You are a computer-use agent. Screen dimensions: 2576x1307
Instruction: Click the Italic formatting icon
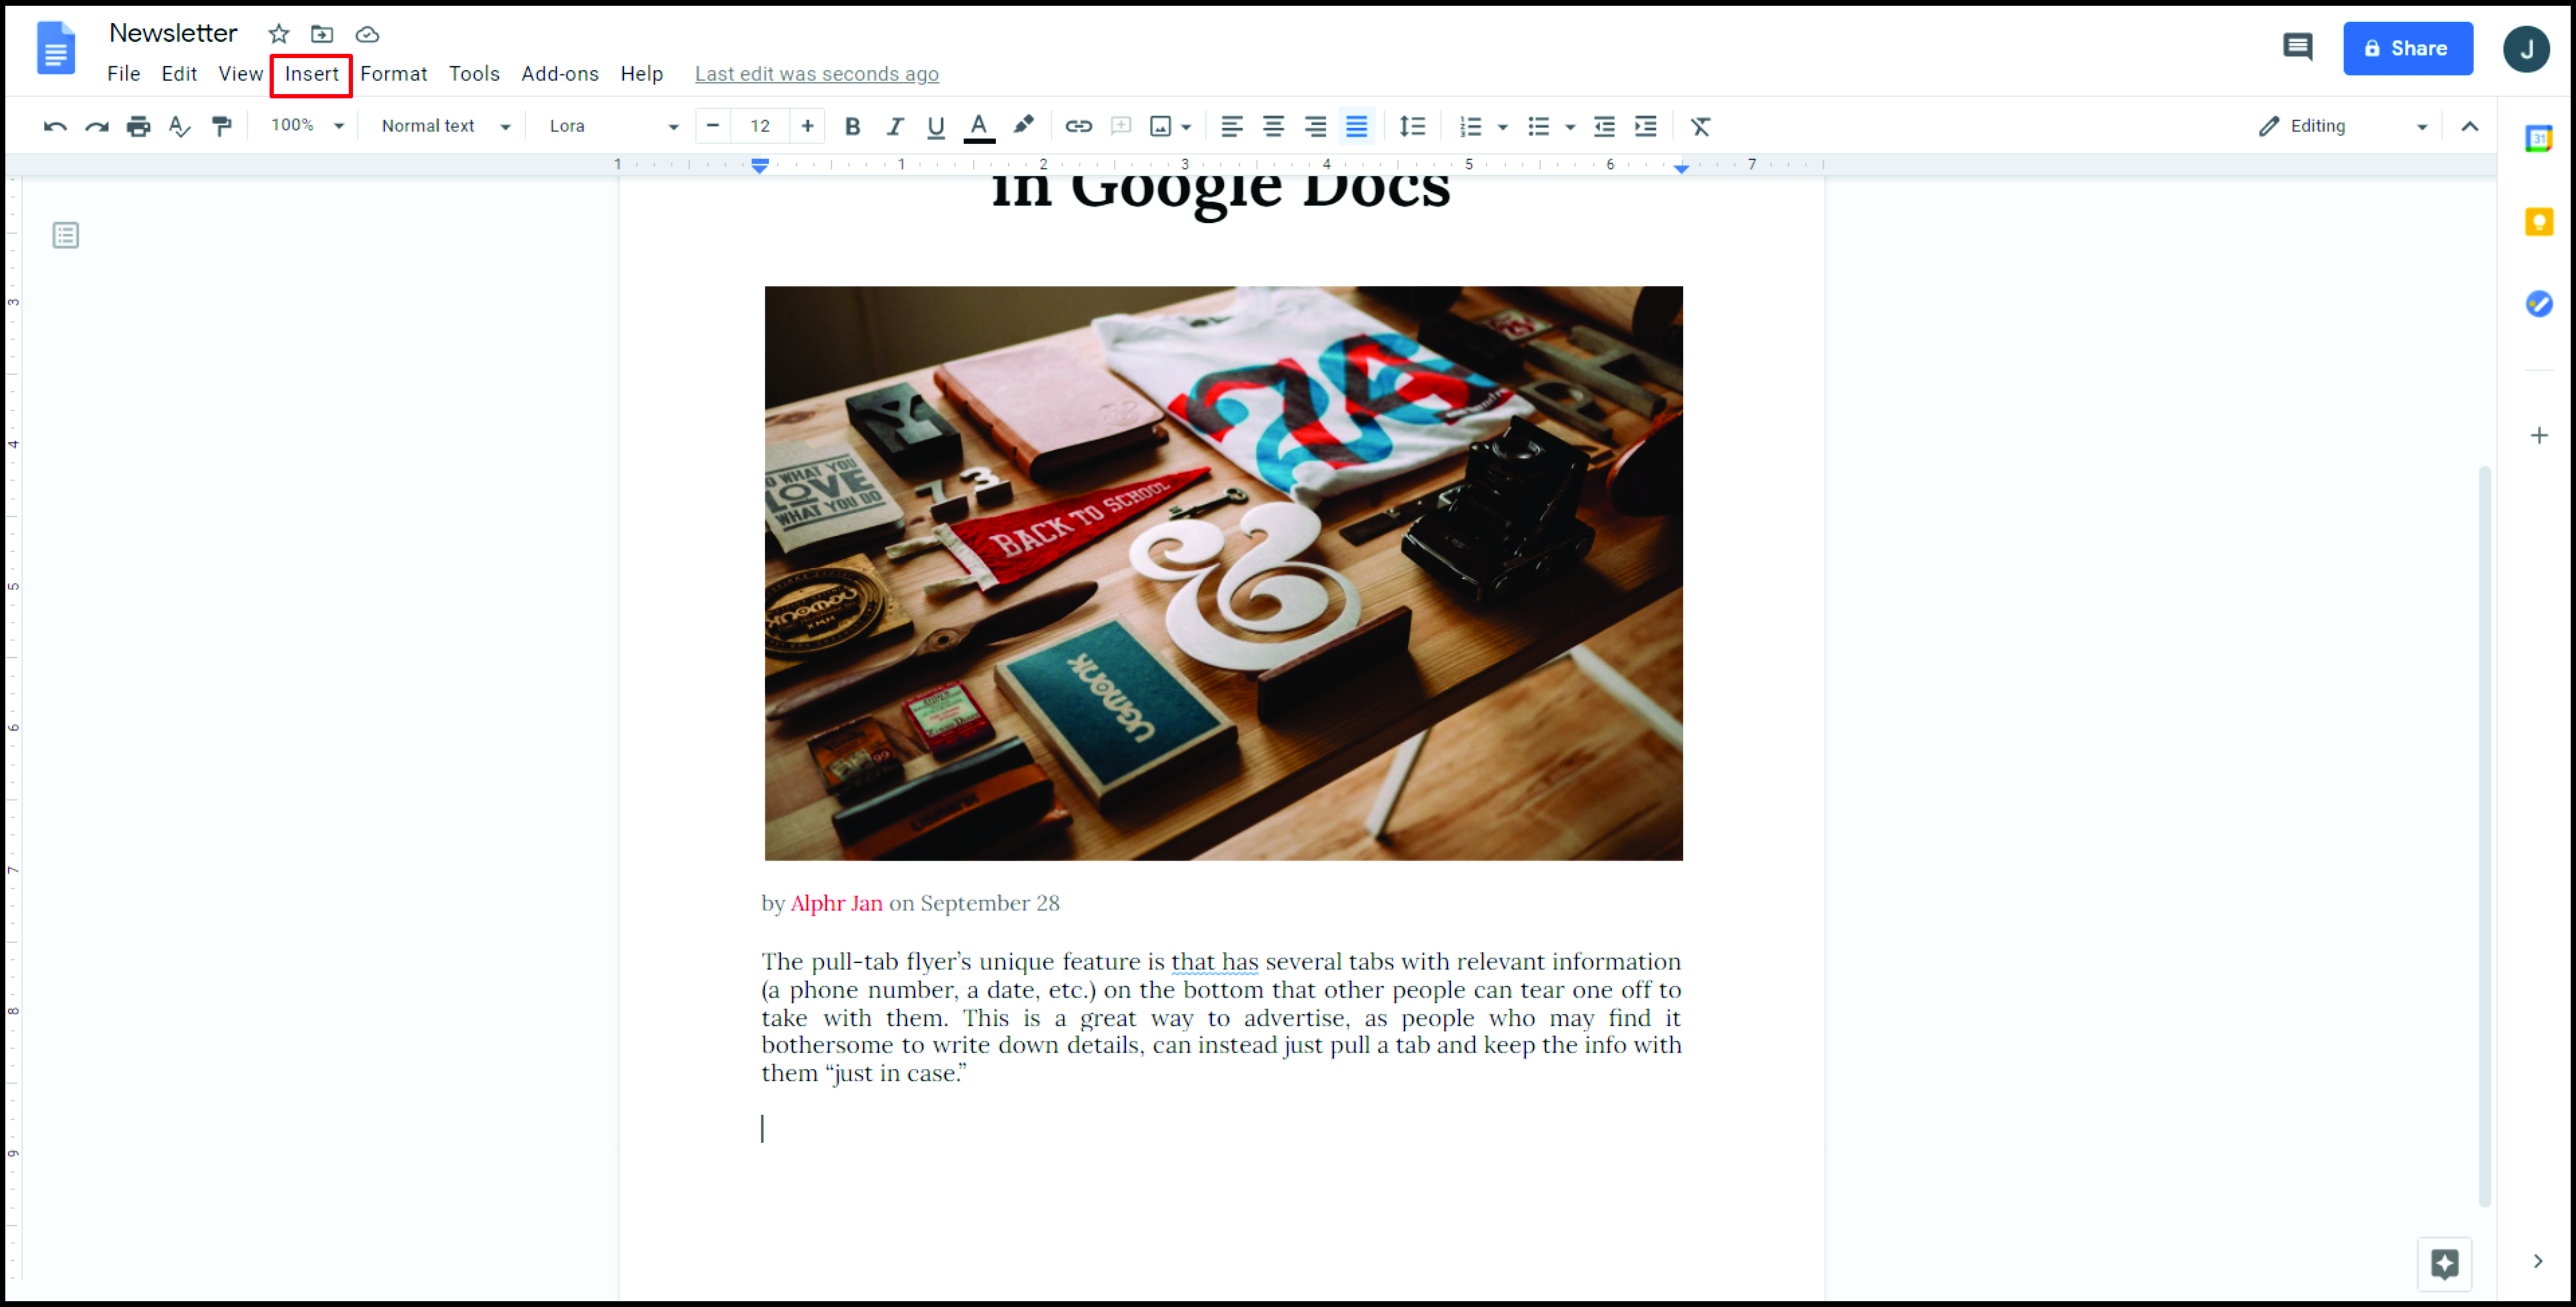893,125
